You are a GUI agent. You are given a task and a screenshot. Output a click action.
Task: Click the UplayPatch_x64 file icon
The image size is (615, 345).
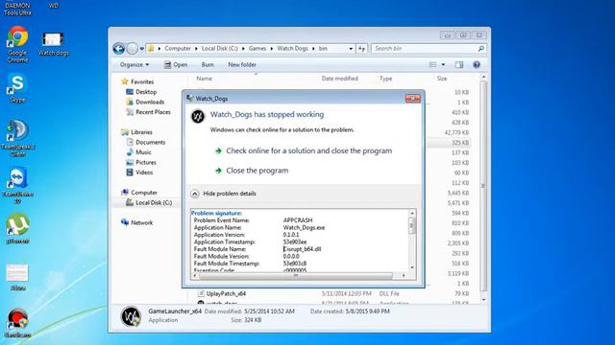(x=201, y=293)
